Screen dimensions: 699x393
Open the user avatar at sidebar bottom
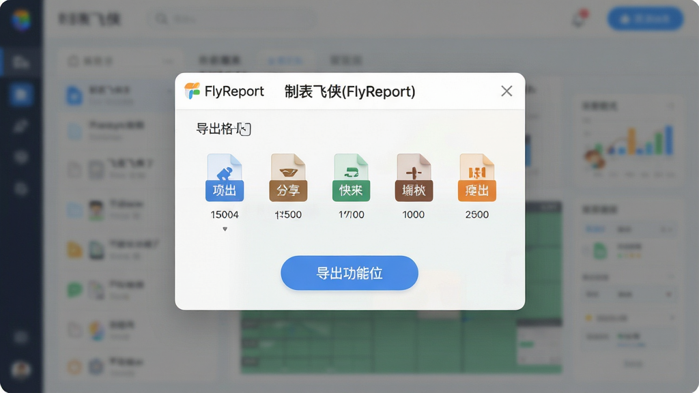point(21,369)
